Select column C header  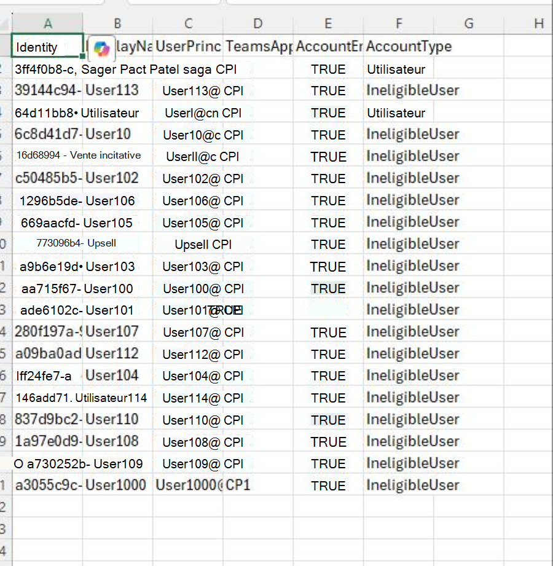pos(188,23)
